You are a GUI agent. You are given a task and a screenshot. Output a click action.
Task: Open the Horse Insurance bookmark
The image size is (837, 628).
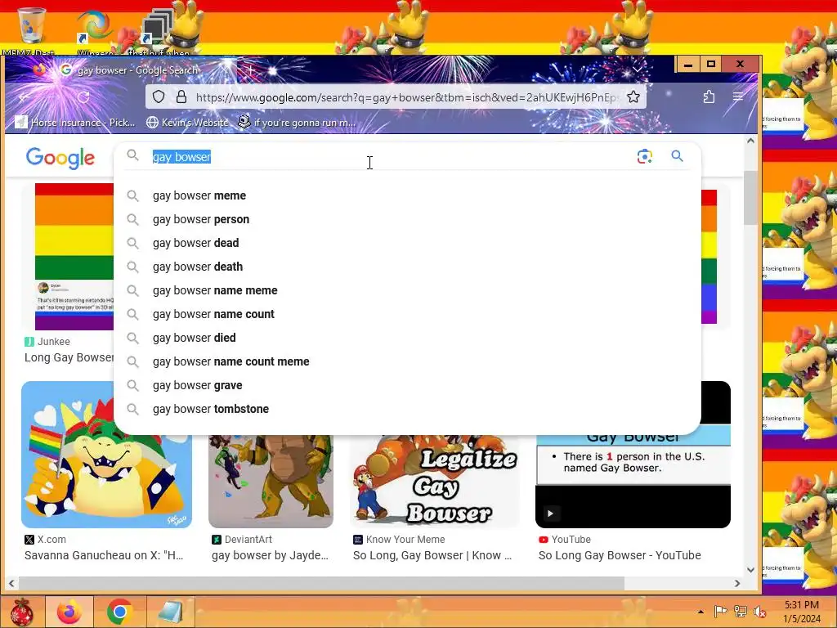(x=75, y=123)
